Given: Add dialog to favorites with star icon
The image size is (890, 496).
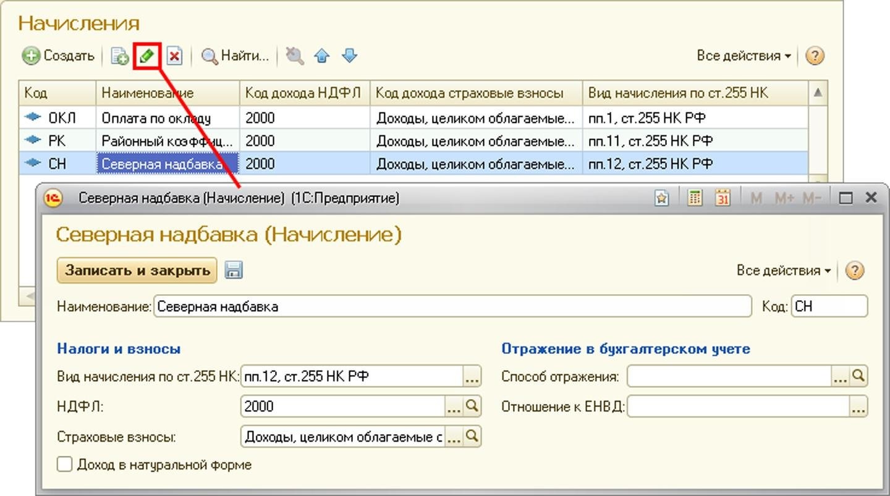Looking at the screenshot, I should coord(662,198).
